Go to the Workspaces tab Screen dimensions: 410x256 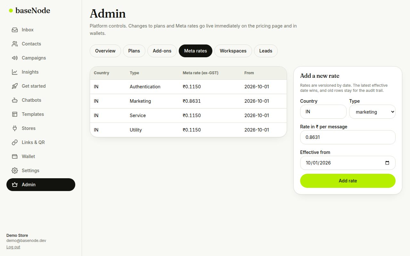(233, 51)
